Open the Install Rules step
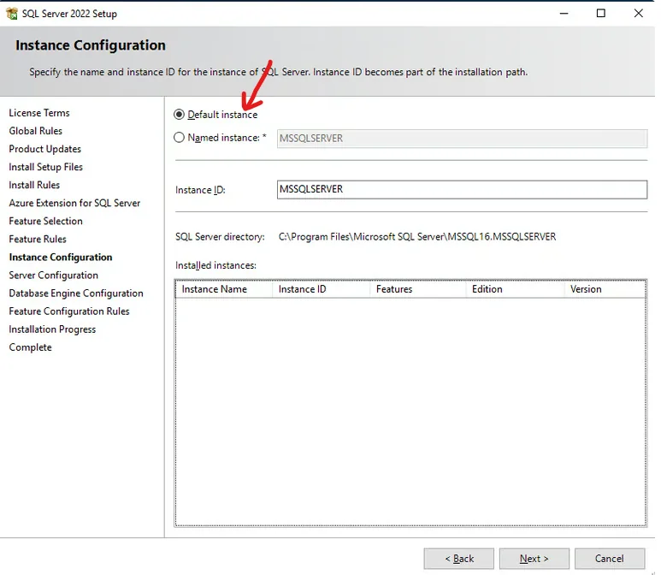Image resolution: width=661 pixels, height=575 pixels. [34, 185]
